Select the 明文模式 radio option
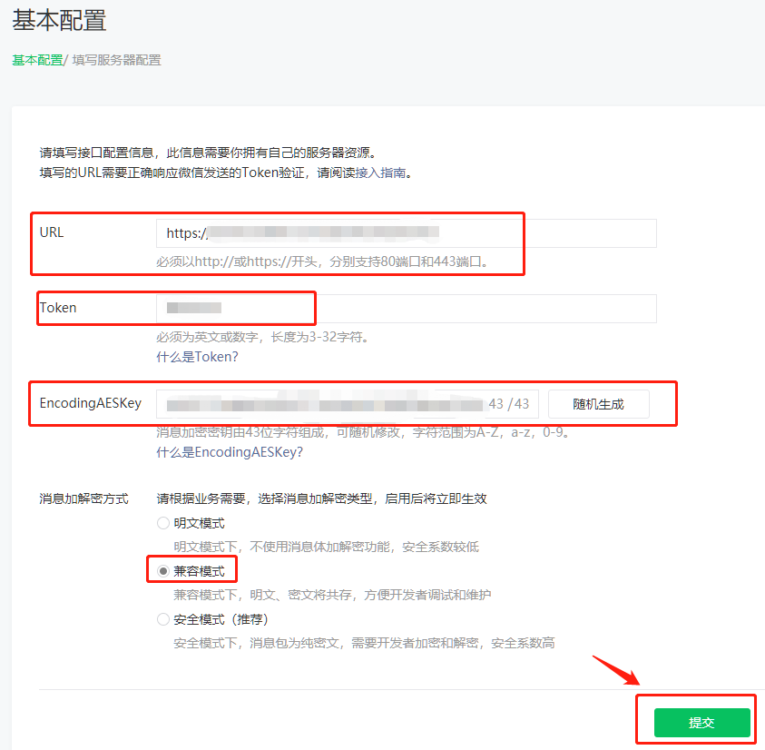Image resolution: width=765 pixels, height=750 pixels. click(x=163, y=523)
